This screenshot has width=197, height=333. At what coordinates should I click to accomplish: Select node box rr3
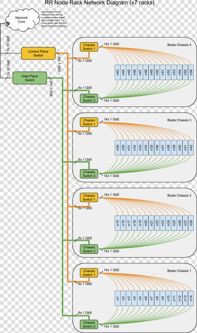pyautogui.click(x=129, y=299)
